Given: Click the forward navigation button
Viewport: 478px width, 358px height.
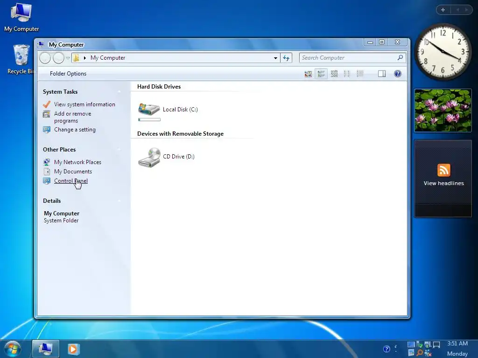Looking at the screenshot, I should point(58,58).
